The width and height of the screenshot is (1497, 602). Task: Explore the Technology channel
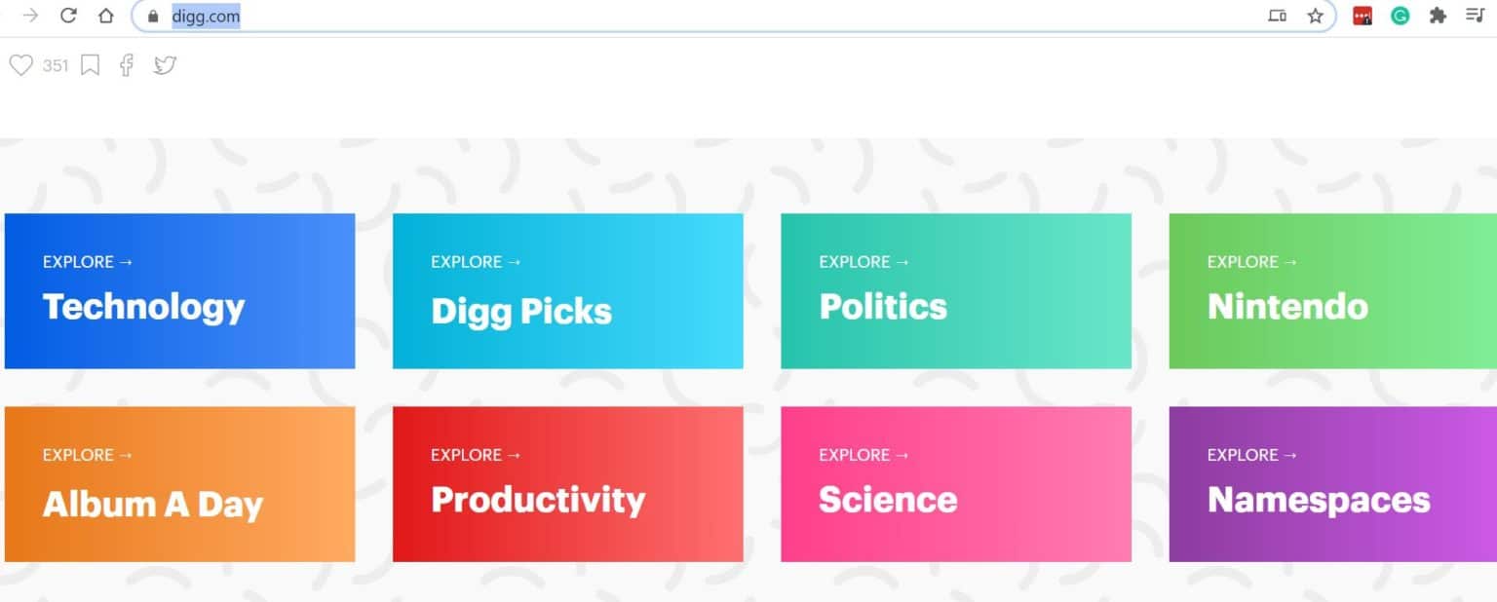pos(179,291)
